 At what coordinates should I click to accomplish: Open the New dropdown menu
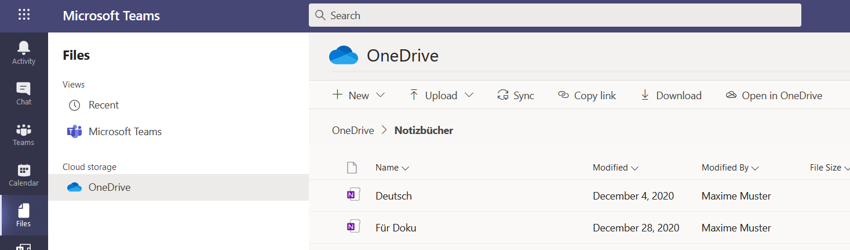tap(359, 95)
